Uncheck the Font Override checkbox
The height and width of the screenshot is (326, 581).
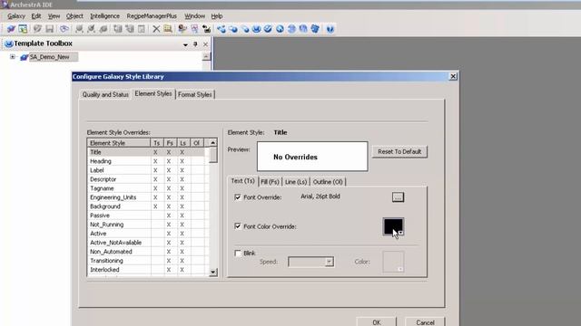pos(238,197)
